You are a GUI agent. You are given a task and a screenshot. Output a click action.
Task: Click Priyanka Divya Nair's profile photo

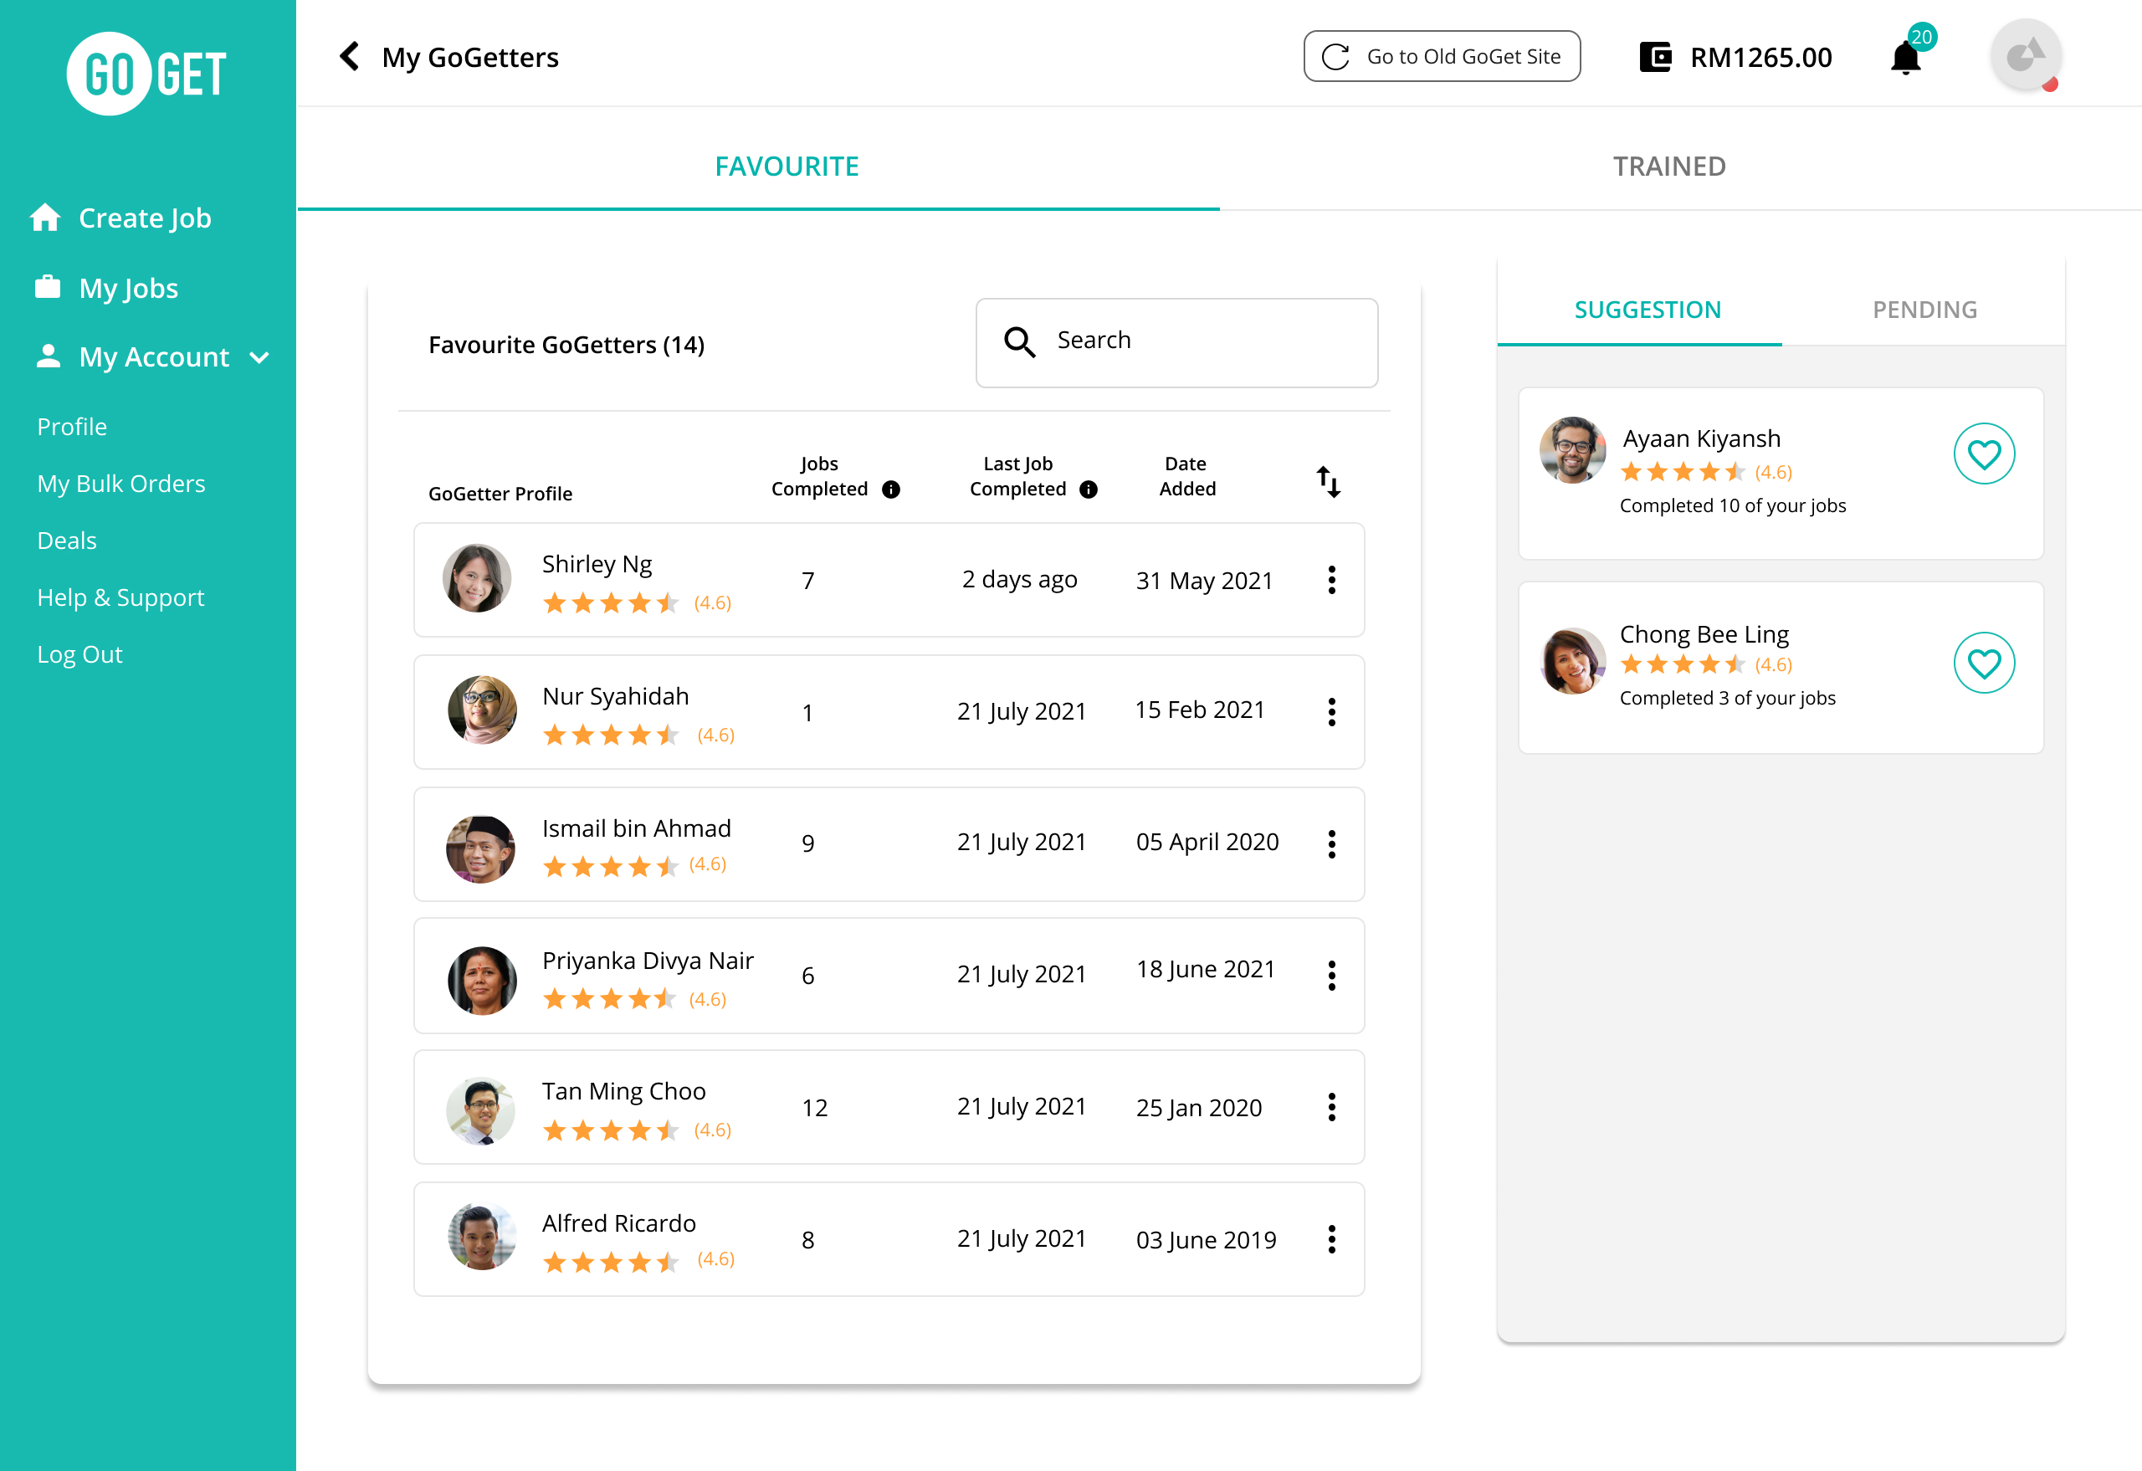[x=481, y=980]
